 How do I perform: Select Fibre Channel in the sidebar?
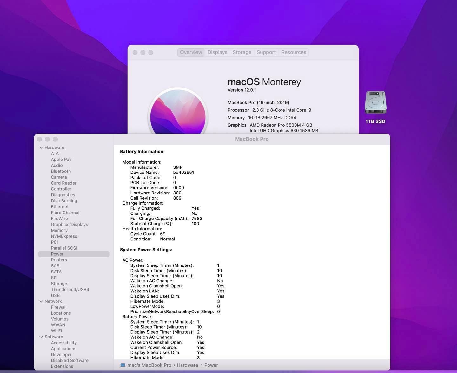point(65,213)
